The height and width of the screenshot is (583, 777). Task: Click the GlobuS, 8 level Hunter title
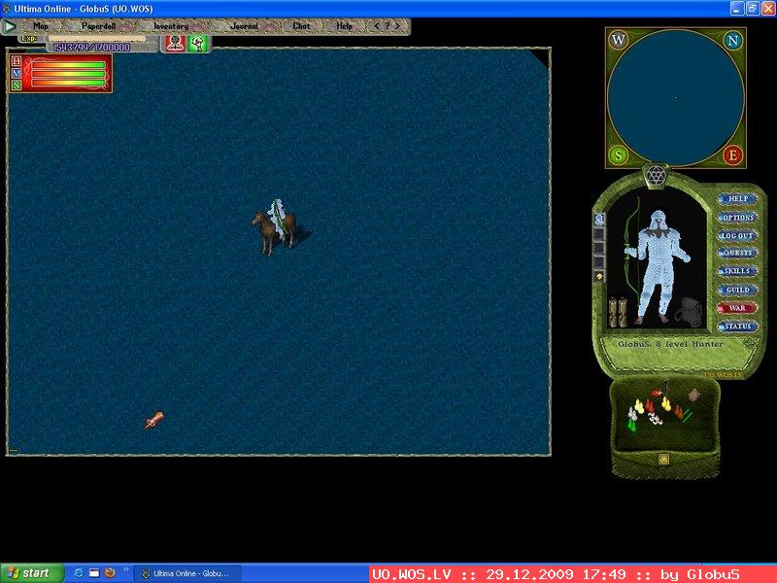coord(670,344)
